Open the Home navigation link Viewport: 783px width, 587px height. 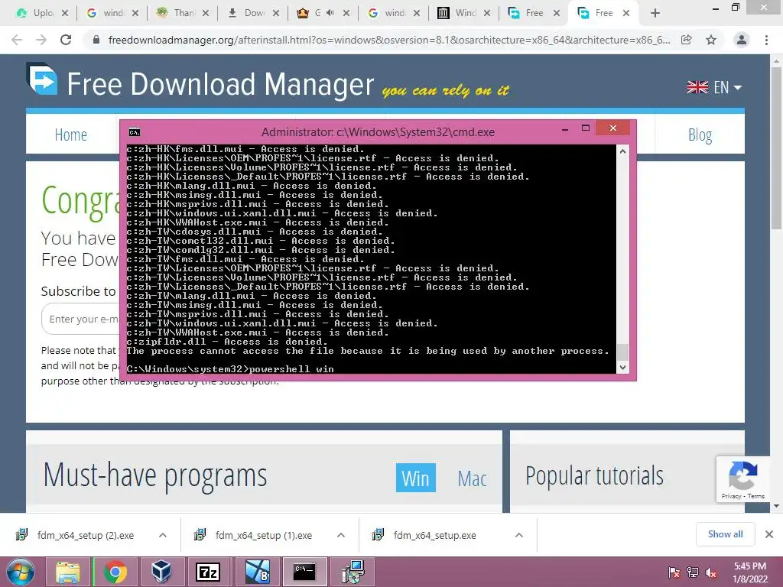(71, 135)
